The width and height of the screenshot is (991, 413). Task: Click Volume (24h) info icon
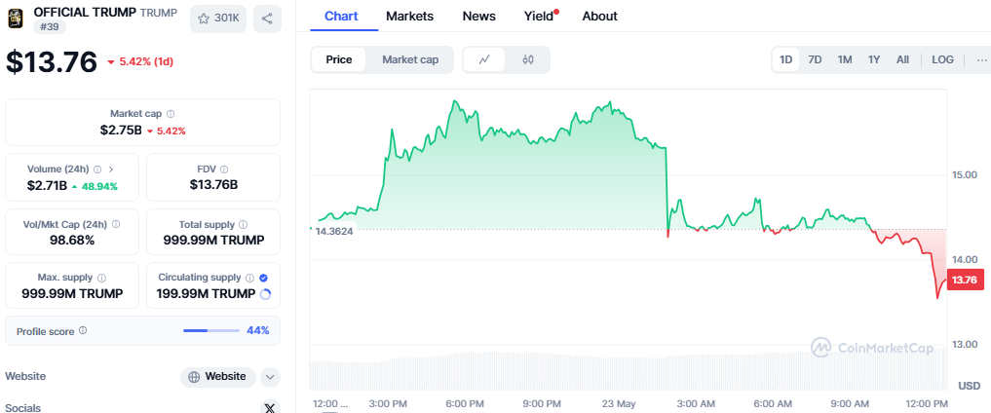97,169
